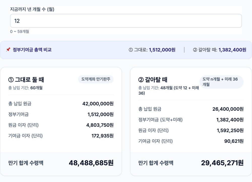Click the '만기 합계 수령액' label in the left card

(26, 163)
